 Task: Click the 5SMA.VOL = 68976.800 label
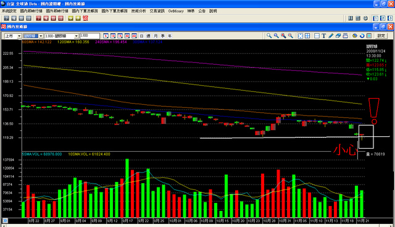point(42,154)
